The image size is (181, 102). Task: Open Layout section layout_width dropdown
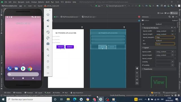click(x=173, y=52)
